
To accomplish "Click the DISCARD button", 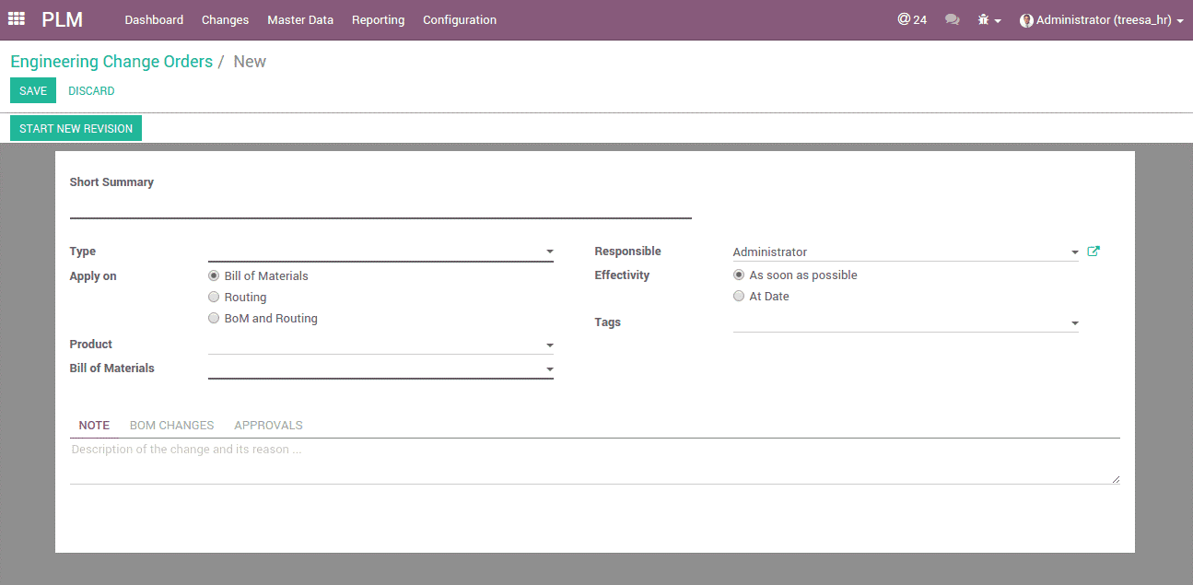I will [x=91, y=90].
